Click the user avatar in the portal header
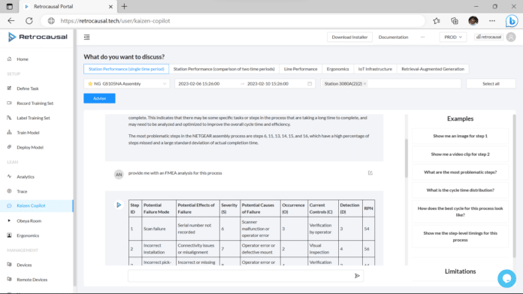 click(x=511, y=37)
